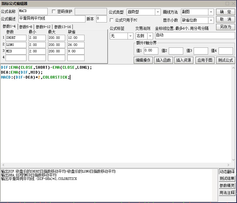
Task: Switch to the 参数9-12 tab
Action: click(x=43, y=27)
